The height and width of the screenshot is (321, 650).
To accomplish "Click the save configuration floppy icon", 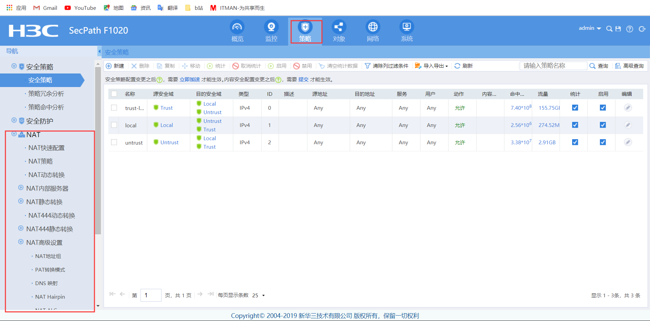I will [618, 29].
